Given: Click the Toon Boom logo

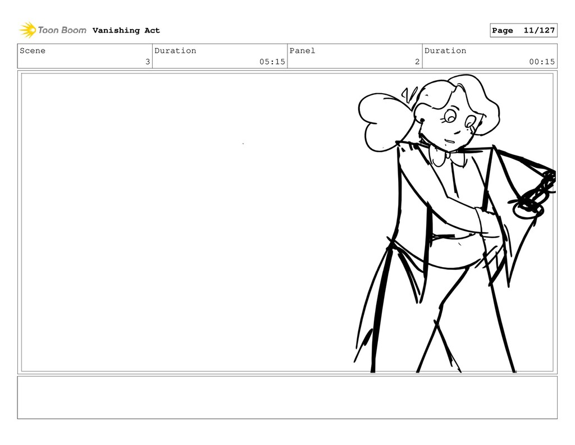Looking at the screenshot, I should tap(53, 30).
